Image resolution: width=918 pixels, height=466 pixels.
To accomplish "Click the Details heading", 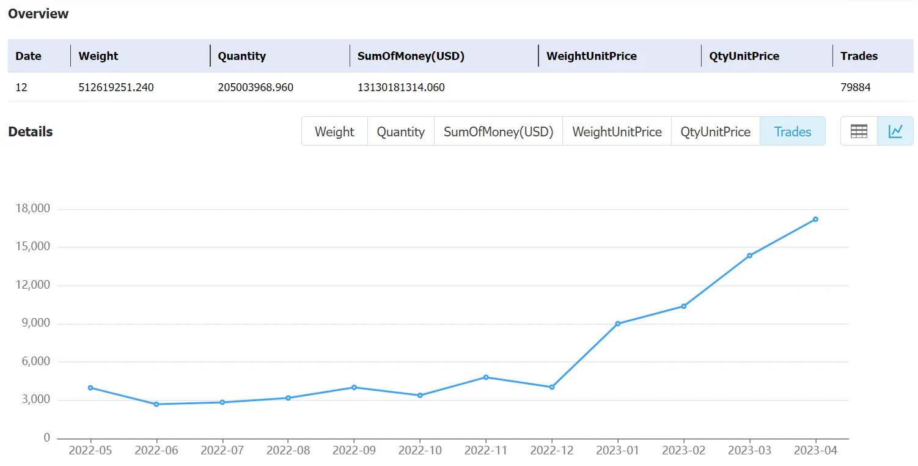I will pos(31,131).
